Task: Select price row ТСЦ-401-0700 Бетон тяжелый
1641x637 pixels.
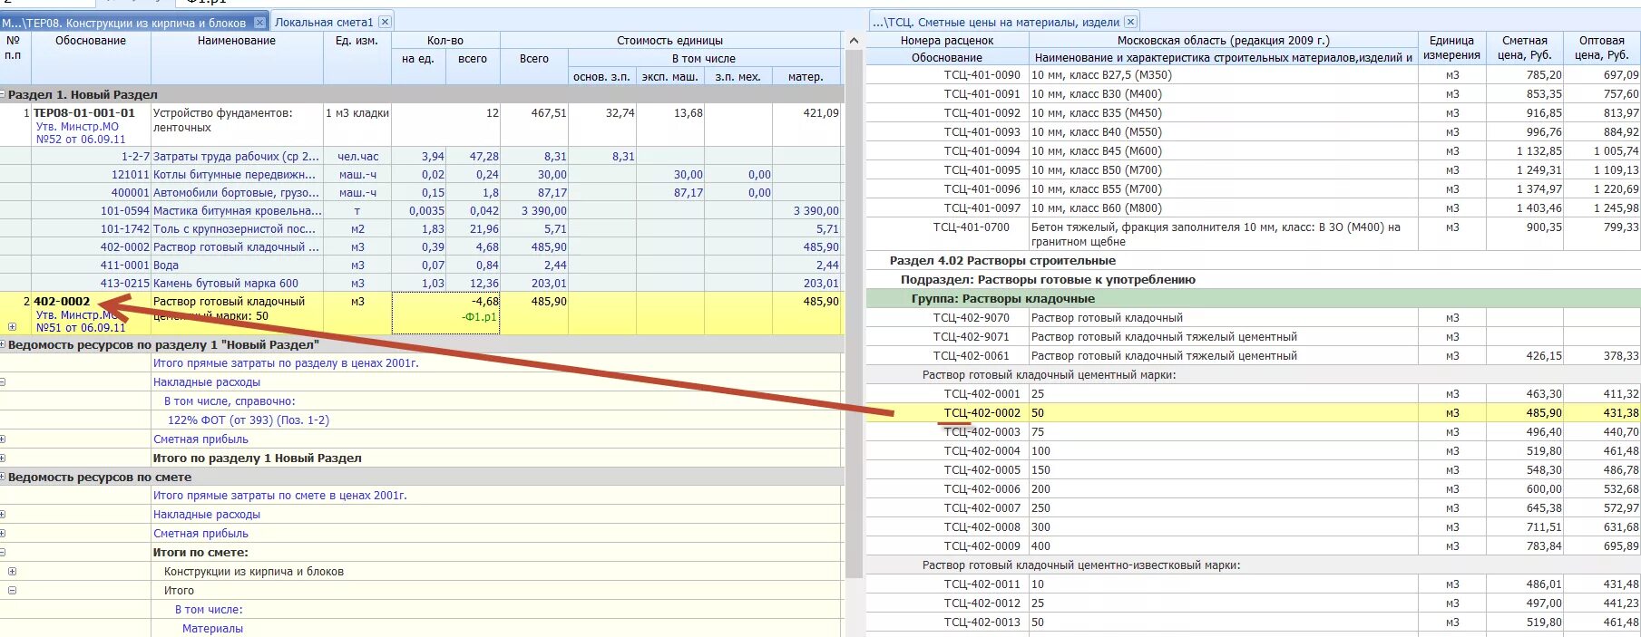Action: 1254,235
